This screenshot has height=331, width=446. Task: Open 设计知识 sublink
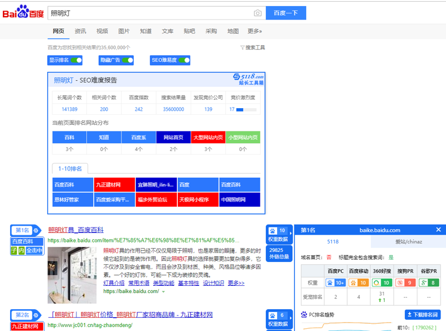click(x=214, y=283)
